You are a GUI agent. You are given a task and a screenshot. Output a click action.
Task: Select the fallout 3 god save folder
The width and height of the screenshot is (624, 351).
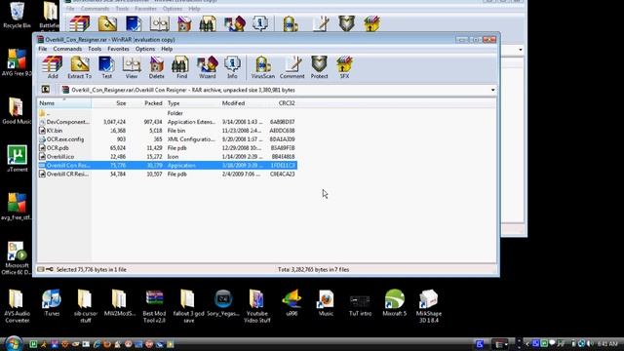[188, 305]
